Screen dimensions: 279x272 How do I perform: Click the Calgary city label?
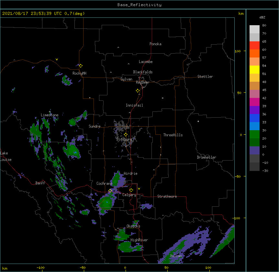tap(129, 195)
